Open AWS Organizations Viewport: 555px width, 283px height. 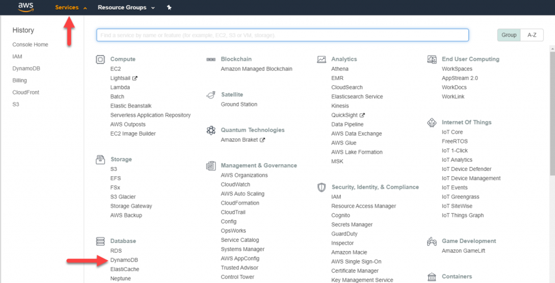click(x=244, y=175)
